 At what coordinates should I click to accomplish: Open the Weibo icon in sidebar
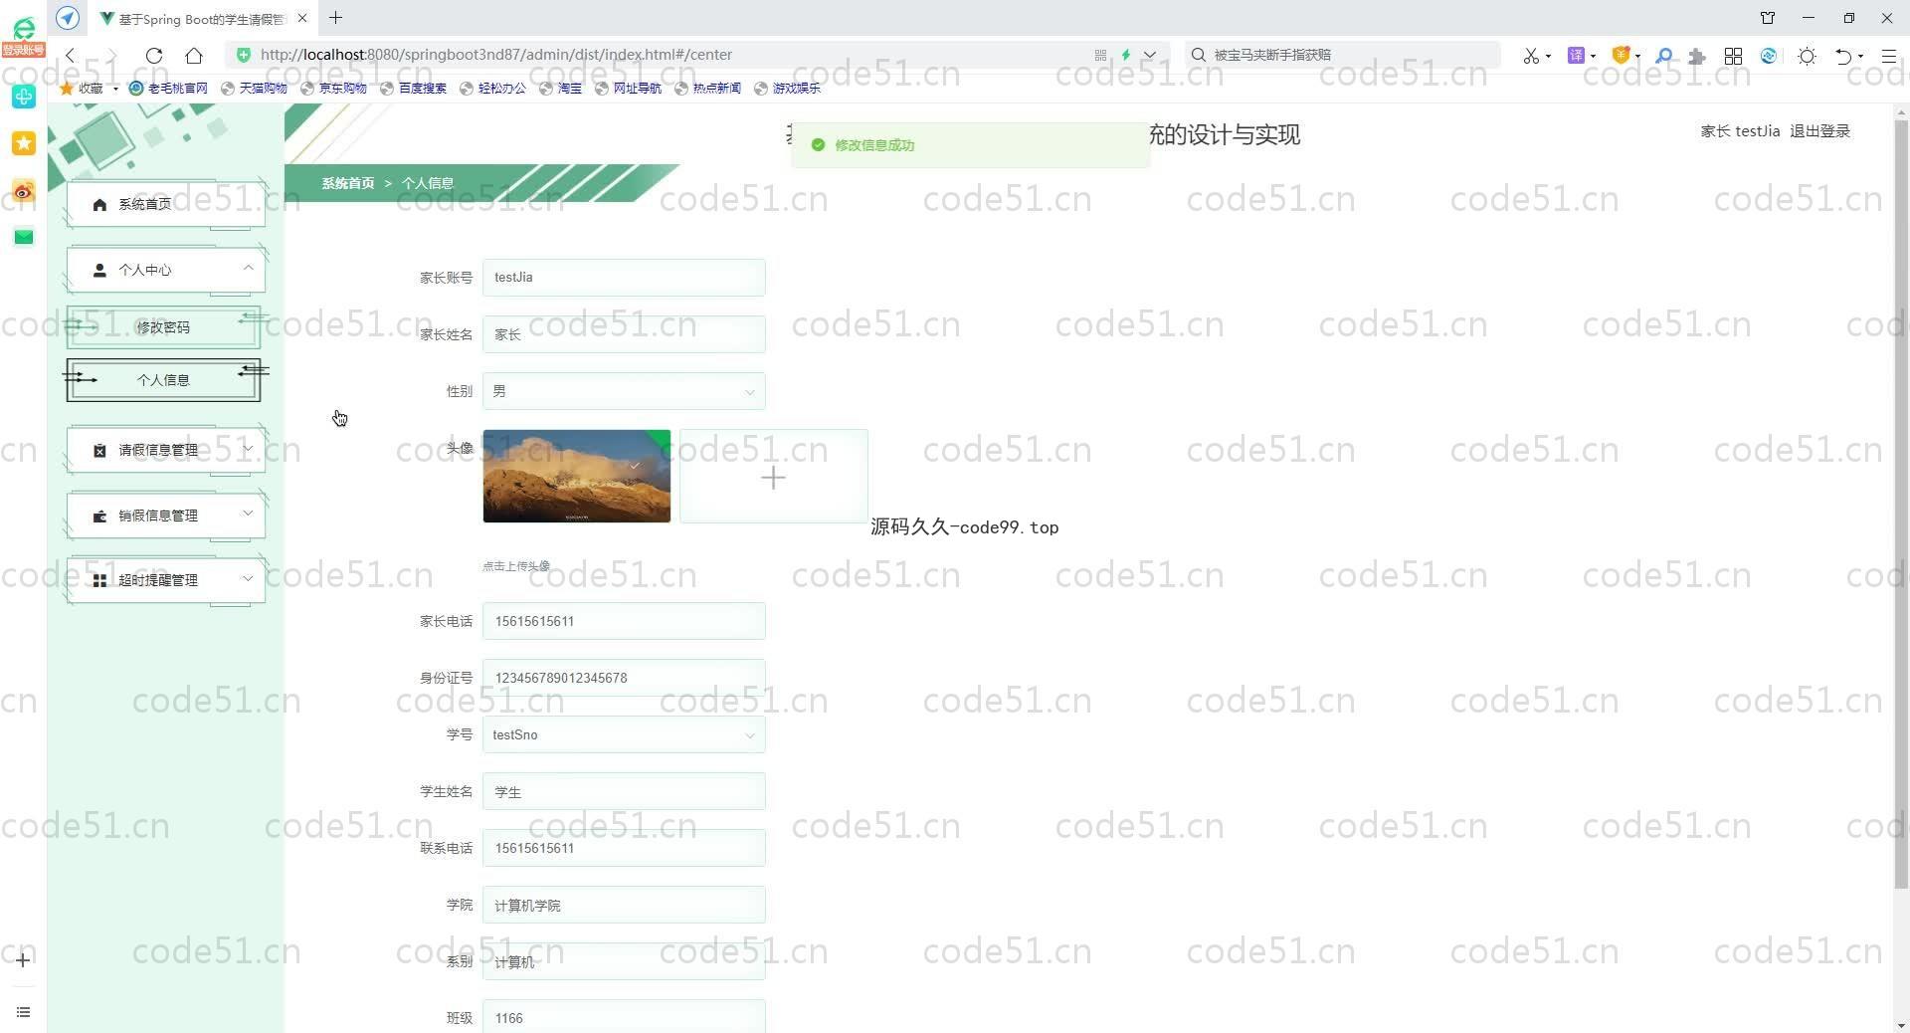pos(24,190)
